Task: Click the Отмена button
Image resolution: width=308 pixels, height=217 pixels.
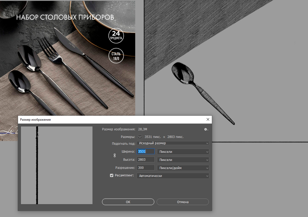Action: [x=183, y=202]
